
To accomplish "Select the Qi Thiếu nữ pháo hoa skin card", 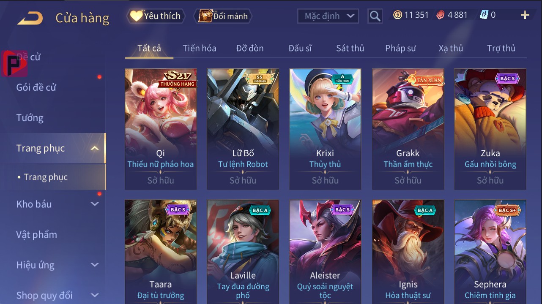I will coord(161,129).
